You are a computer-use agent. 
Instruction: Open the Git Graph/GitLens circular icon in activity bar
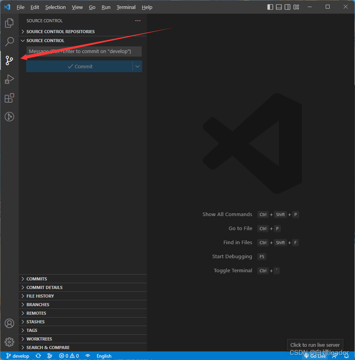tap(9, 117)
